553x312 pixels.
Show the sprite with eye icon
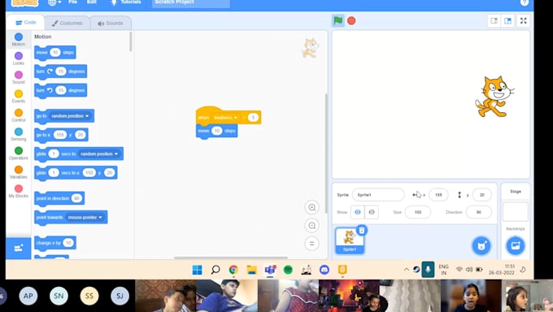[x=358, y=212]
